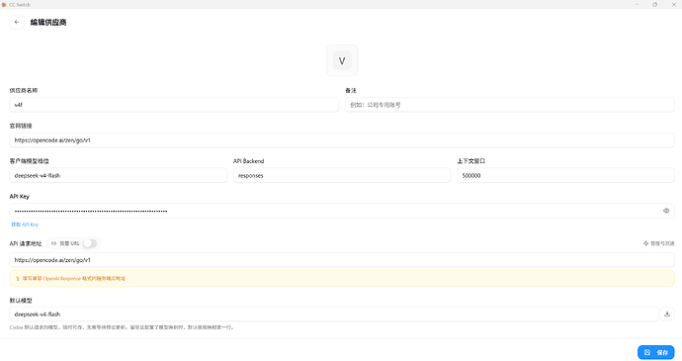Image resolution: width=682 pixels, height=361 pixels.
Task: Open the 管理与测速 speed test link
Action: [658, 243]
